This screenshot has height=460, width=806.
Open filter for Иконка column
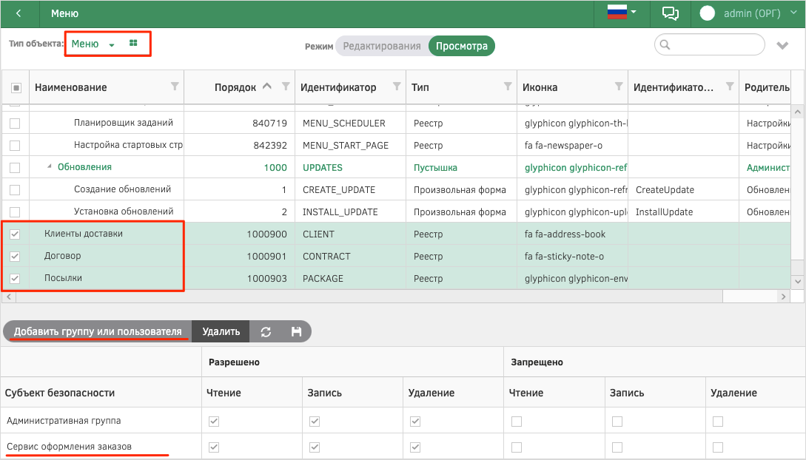(619, 87)
